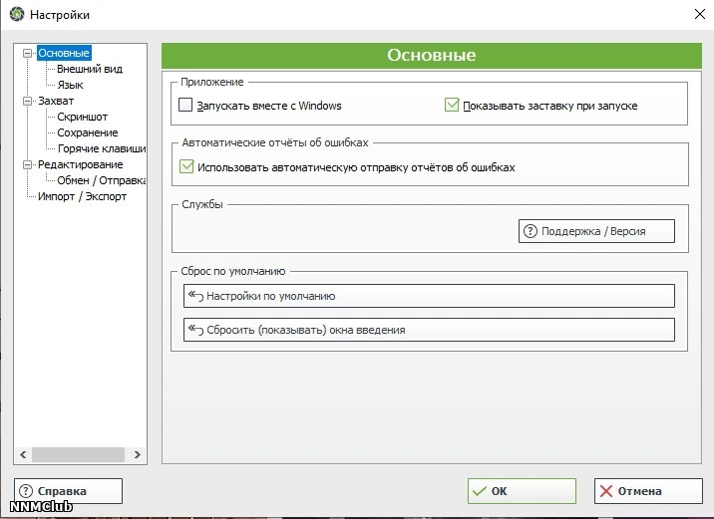Viewport: 714px width, 519px height.
Task: Close the Настройки dialog window
Action: point(700,14)
